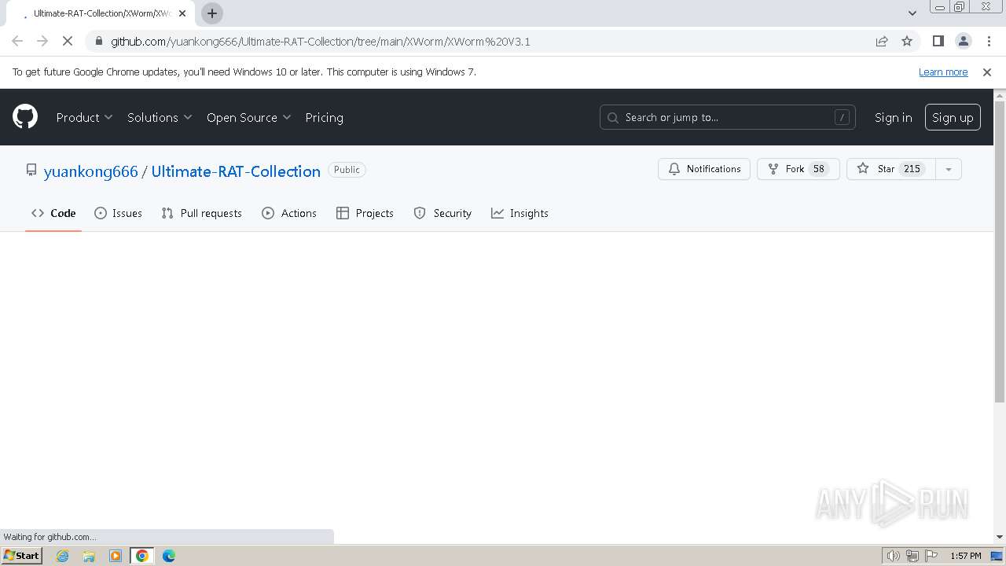This screenshot has height=566, width=1006.
Task: Dismiss the Chrome update notice
Action: point(987,72)
